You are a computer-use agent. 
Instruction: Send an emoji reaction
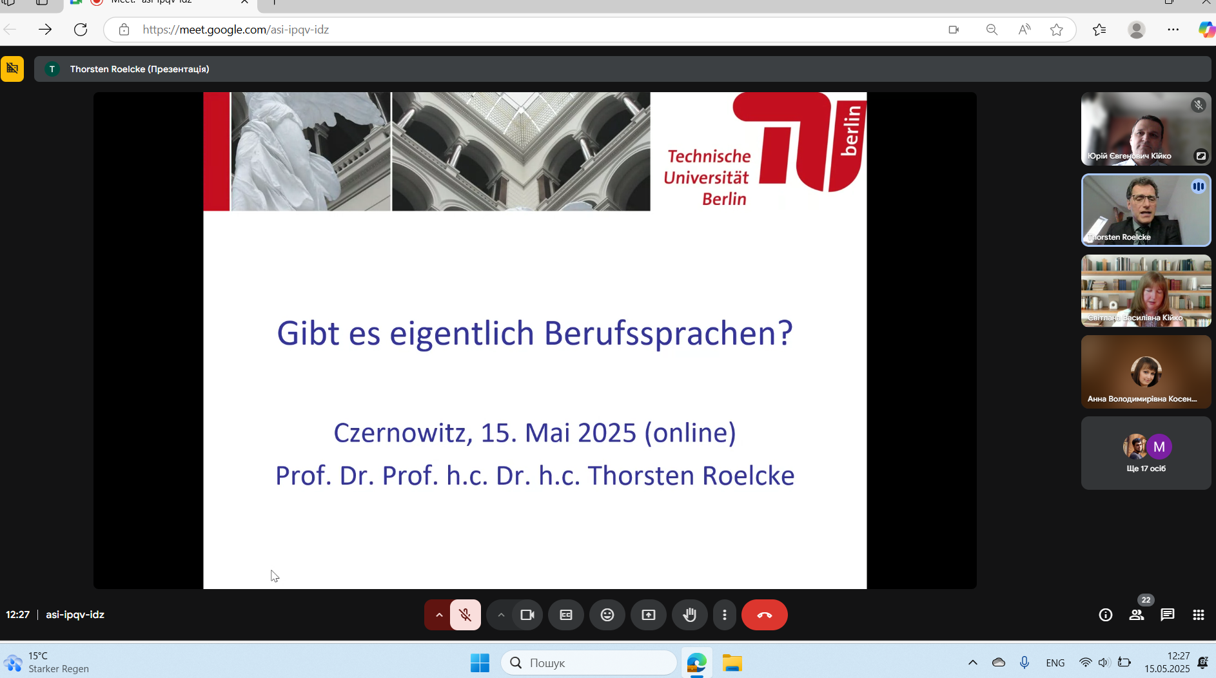pyautogui.click(x=607, y=615)
